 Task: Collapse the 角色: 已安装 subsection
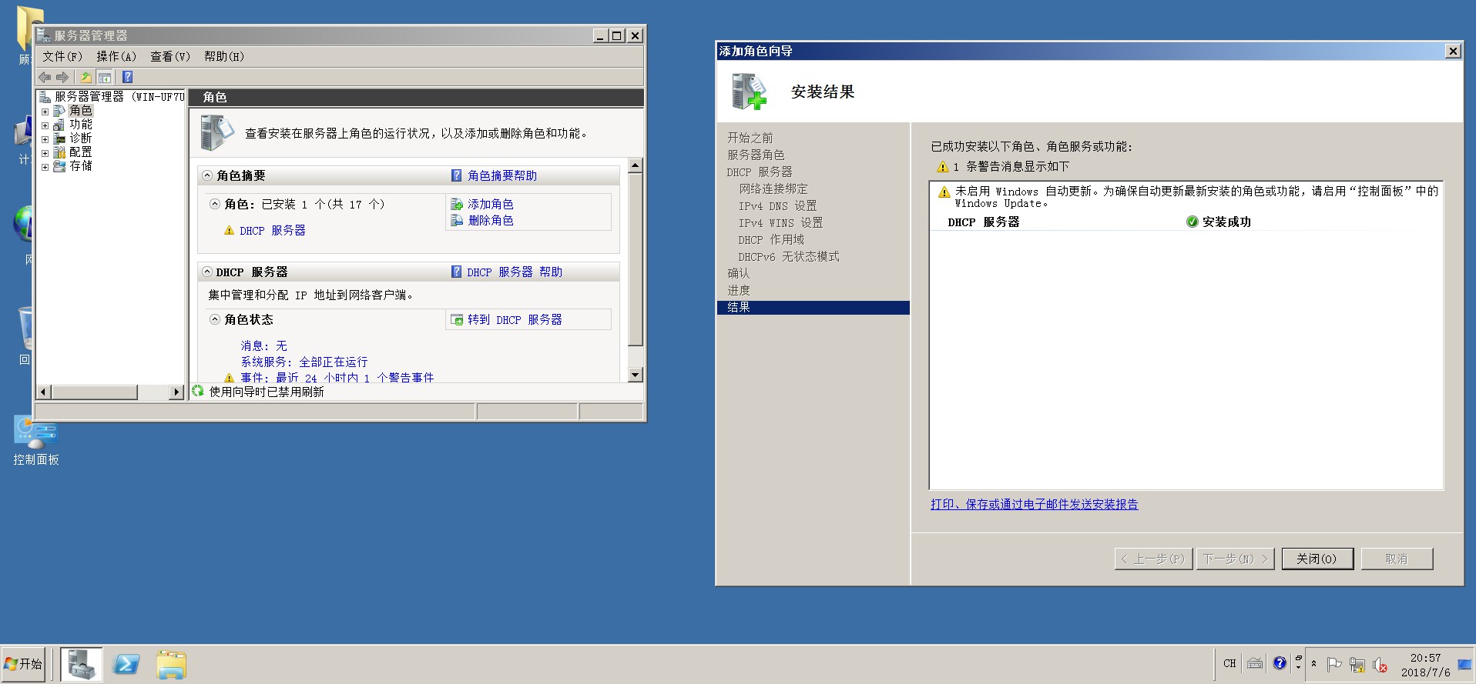point(215,204)
